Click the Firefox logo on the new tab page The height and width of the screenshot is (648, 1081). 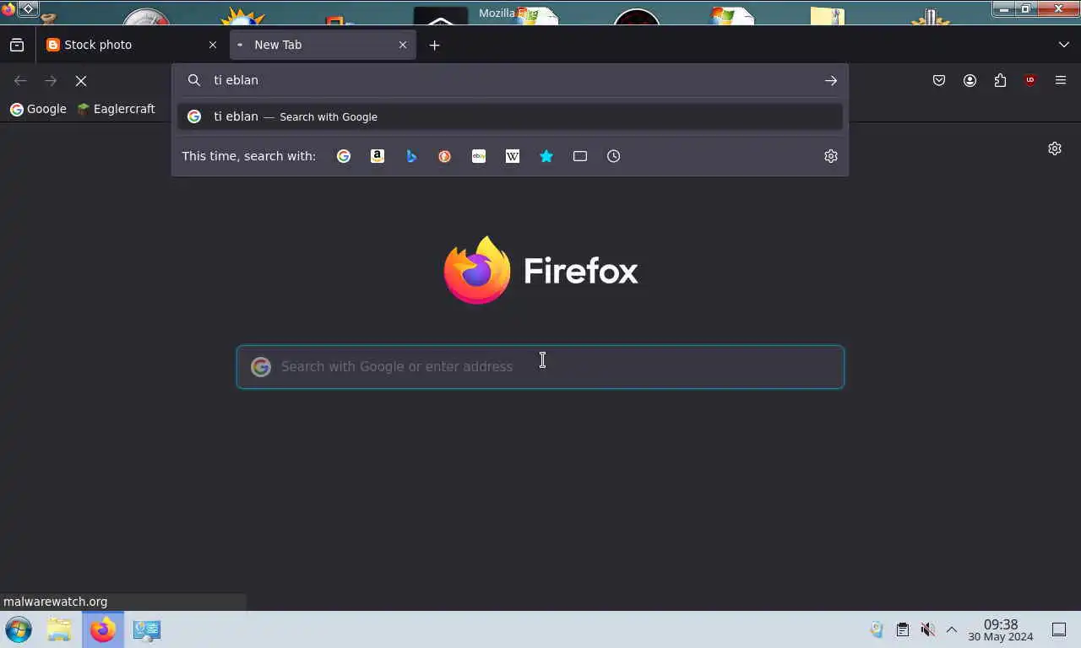540,270
